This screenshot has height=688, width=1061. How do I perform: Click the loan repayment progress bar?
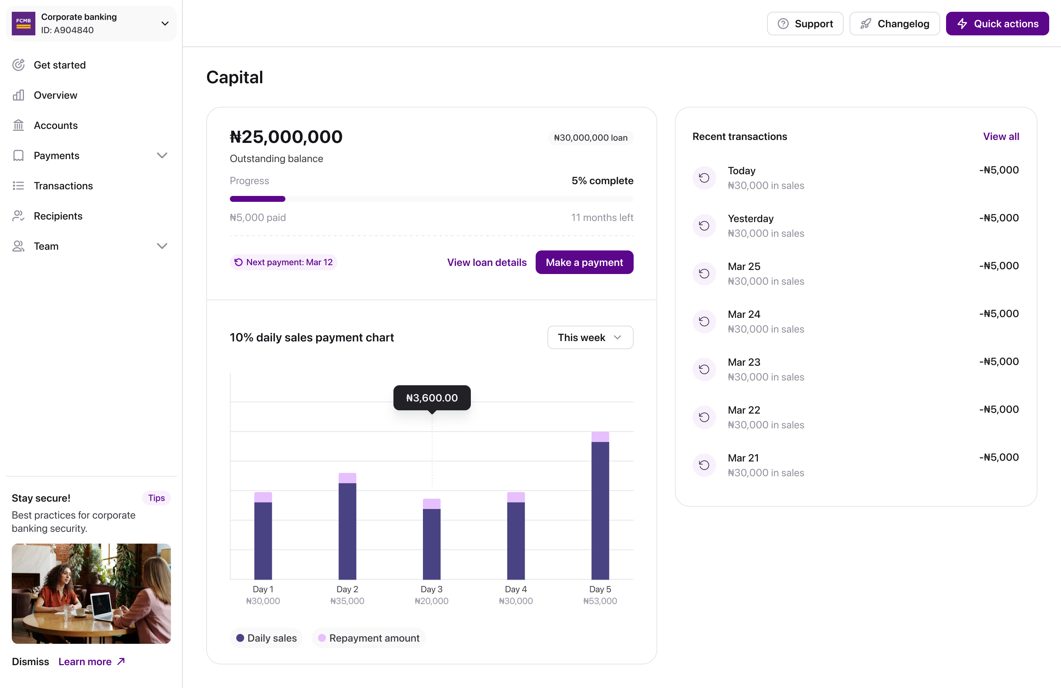(x=431, y=199)
